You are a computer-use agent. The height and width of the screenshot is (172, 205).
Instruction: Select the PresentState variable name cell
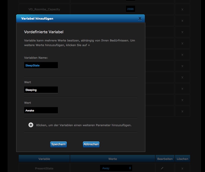44,168
